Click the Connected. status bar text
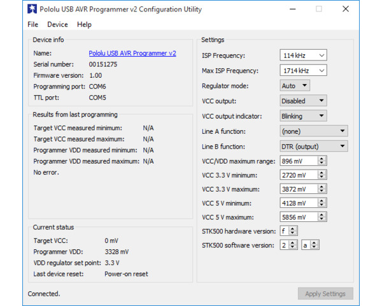This screenshot has height=306, width=382. pyautogui.click(x=44, y=293)
